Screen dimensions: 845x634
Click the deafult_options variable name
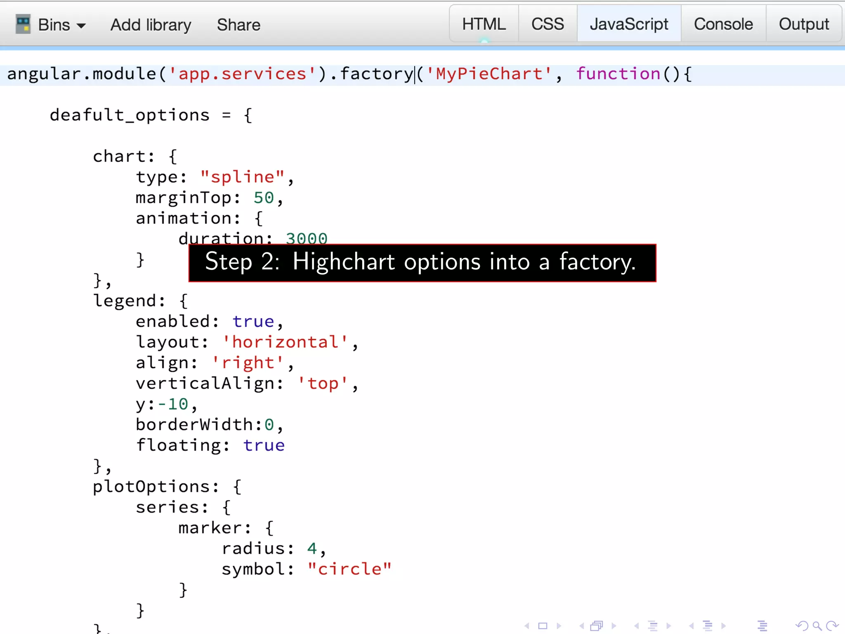click(x=130, y=116)
